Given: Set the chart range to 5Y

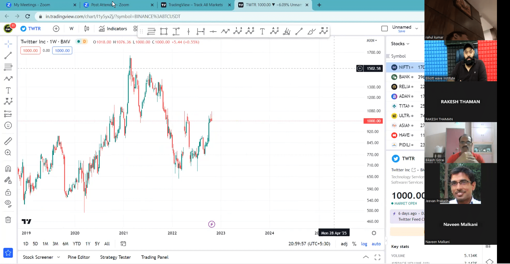Looking at the screenshot, I should 97,244.
